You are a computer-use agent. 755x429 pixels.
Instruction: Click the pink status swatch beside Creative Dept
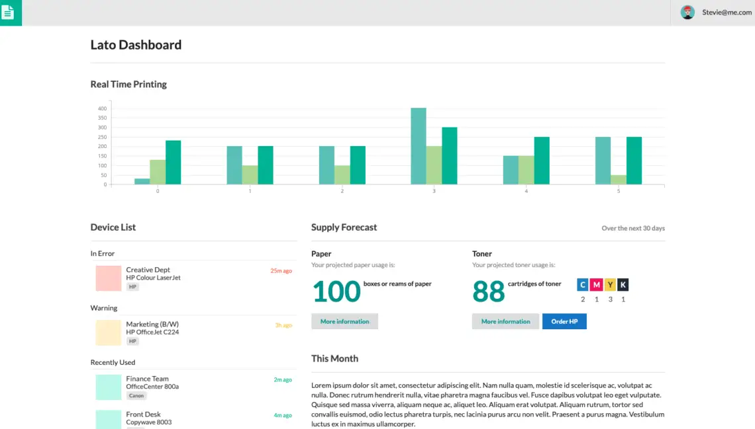click(x=108, y=278)
